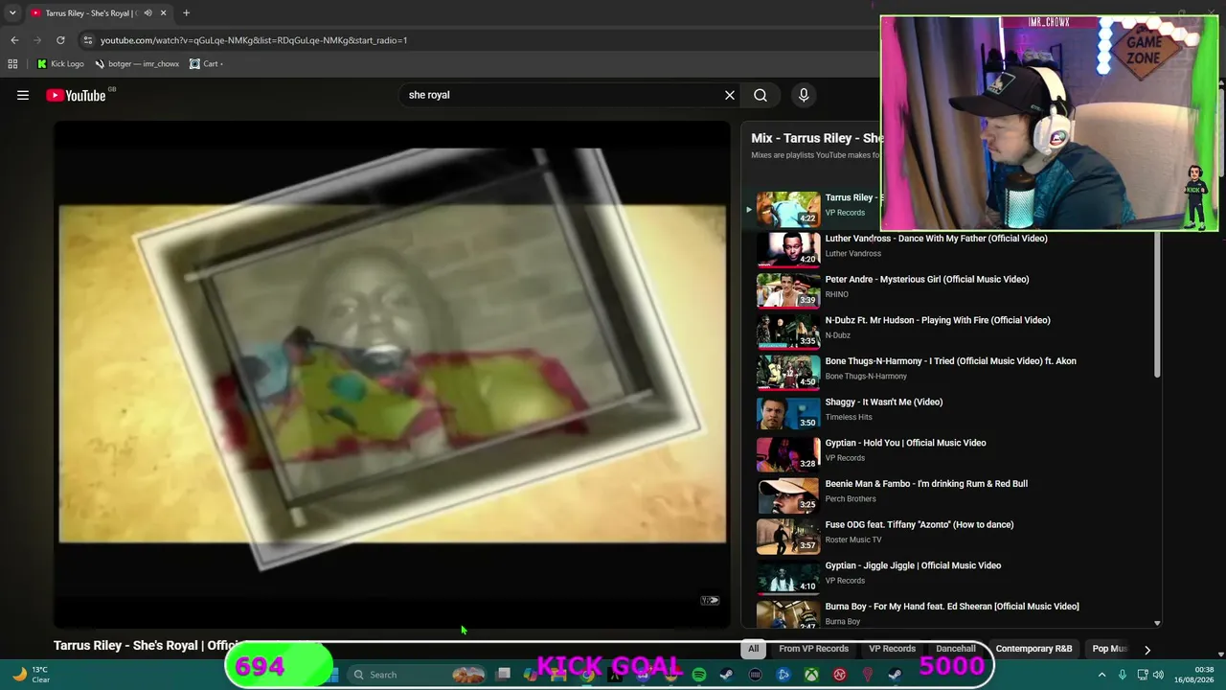
Task: Play N-Dubz Ft. Mr Hudson - Playing With Fire
Action: (938, 320)
